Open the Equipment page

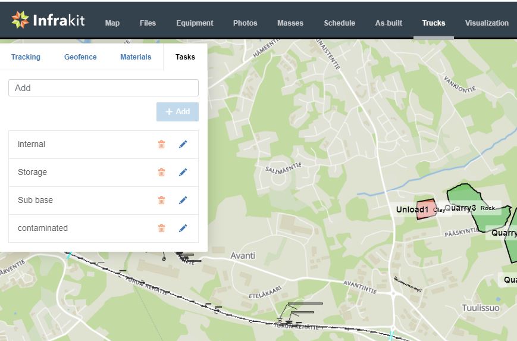click(x=195, y=23)
